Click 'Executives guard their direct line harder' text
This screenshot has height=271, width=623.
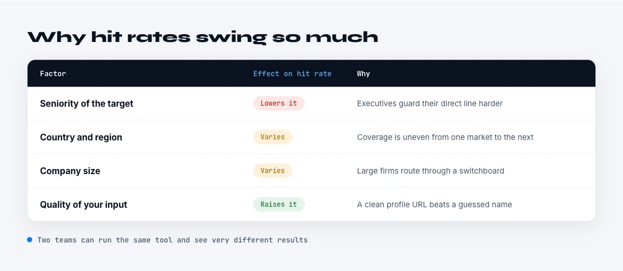[x=430, y=104]
